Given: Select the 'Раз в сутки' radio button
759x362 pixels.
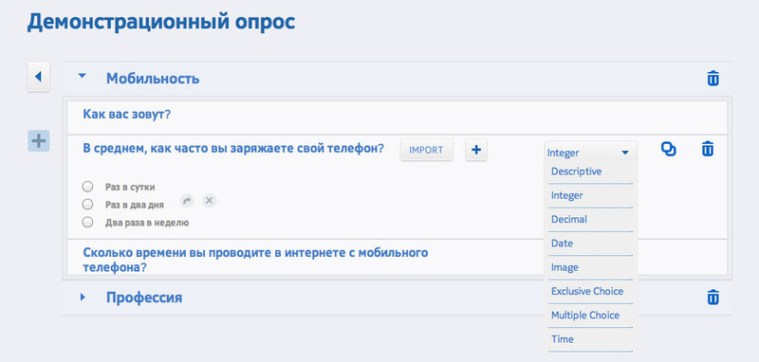Looking at the screenshot, I should click(x=87, y=187).
